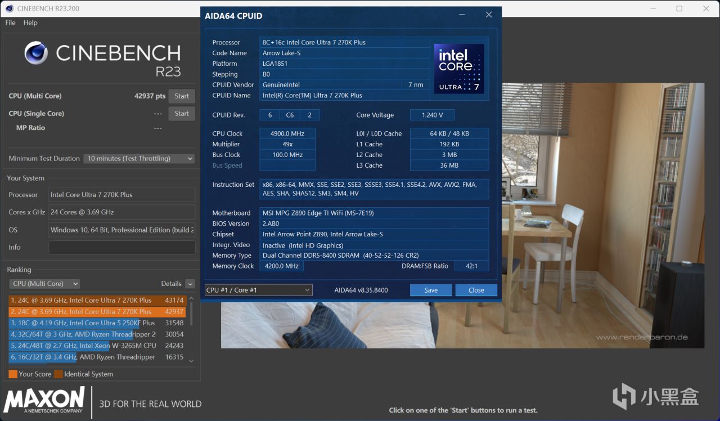The height and width of the screenshot is (421, 720).
Task: Close the Cinebench R23 window
Action: (x=706, y=8)
